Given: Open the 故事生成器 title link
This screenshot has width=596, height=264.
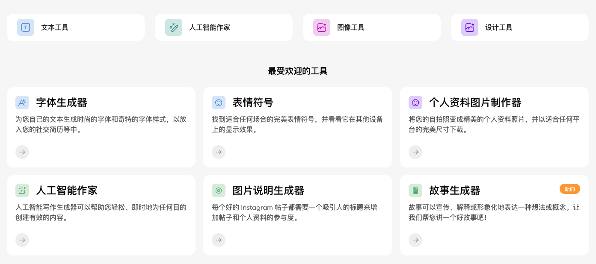Looking at the screenshot, I should (455, 191).
